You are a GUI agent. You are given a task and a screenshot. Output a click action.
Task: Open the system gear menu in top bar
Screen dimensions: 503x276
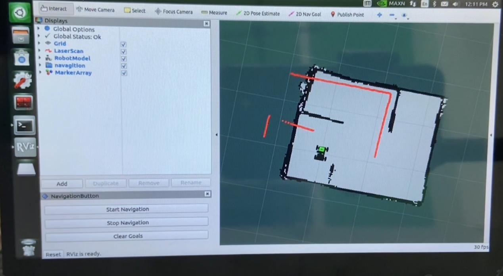[495, 4]
